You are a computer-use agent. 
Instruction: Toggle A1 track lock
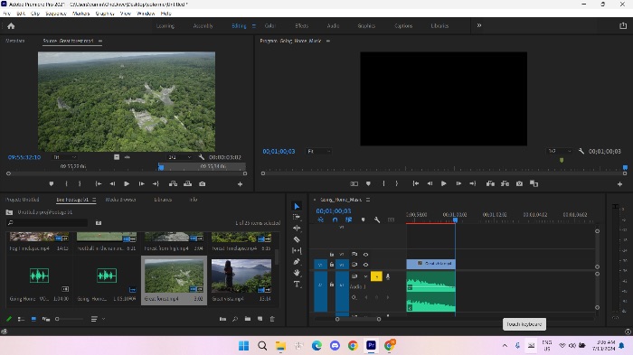coord(332,285)
